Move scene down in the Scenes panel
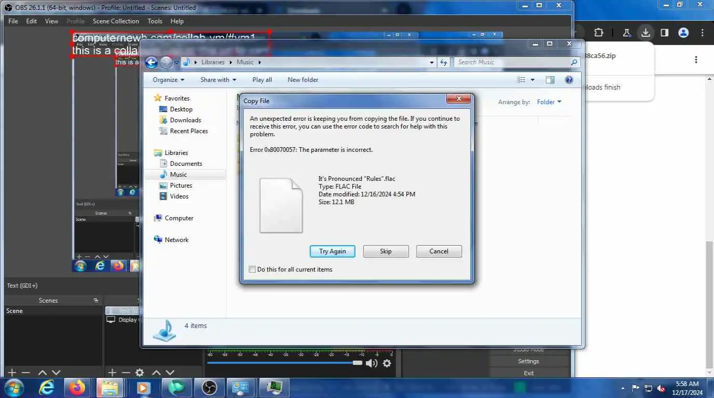The image size is (714, 398). (56, 373)
